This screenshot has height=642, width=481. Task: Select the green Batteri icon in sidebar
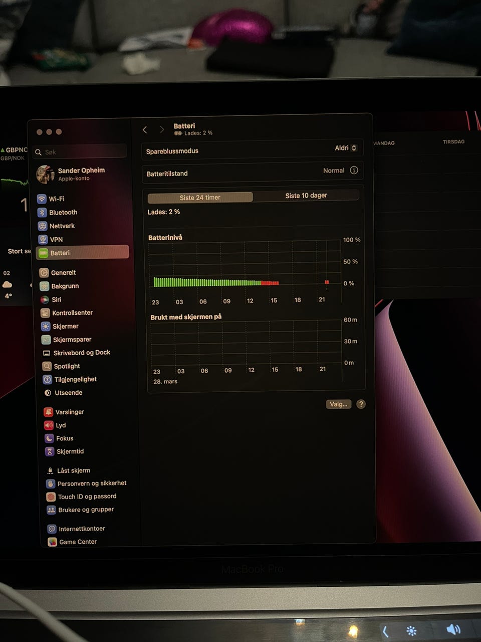[44, 253]
